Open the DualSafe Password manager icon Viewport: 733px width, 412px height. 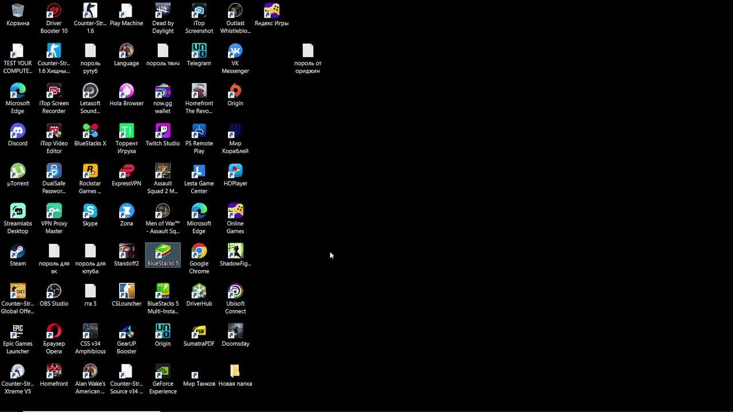pyautogui.click(x=54, y=179)
